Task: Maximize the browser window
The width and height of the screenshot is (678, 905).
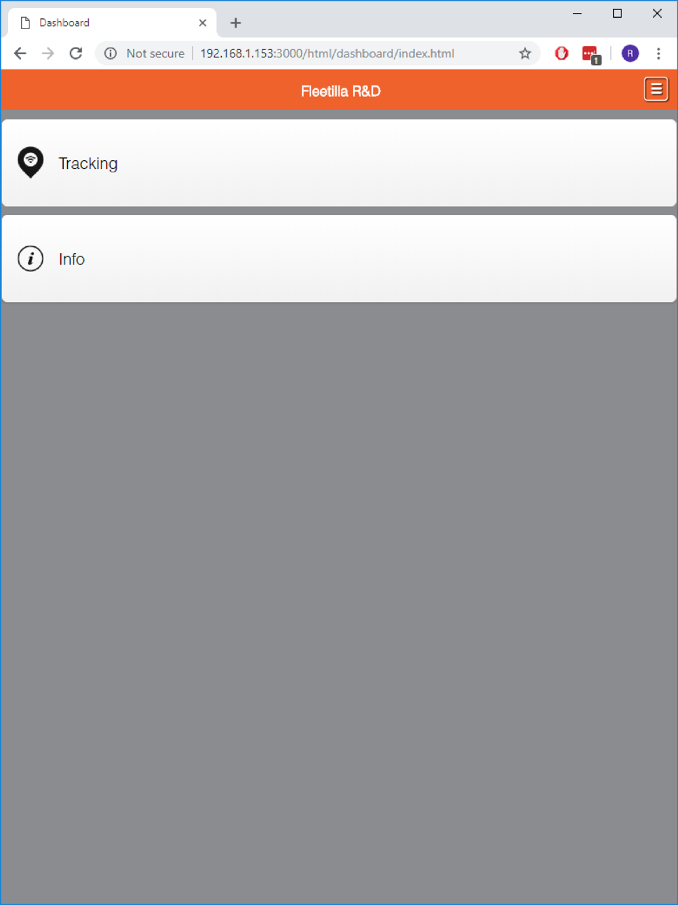Action: [x=617, y=13]
